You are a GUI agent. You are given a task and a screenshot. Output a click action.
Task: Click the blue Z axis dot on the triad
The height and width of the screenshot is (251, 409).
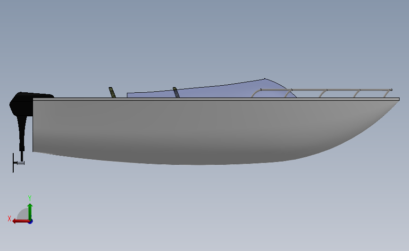[x=31, y=222]
